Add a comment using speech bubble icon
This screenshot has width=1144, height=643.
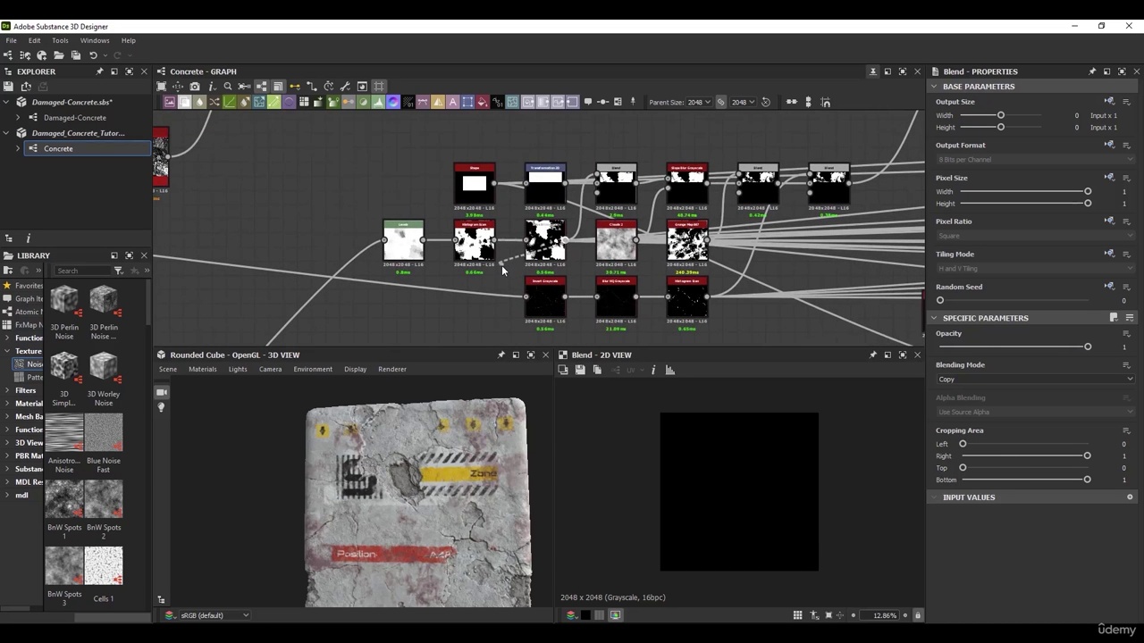tap(587, 102)
